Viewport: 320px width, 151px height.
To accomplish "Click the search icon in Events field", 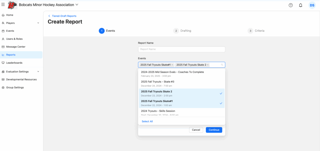I will pyautogui.click(x=222, y=65).
